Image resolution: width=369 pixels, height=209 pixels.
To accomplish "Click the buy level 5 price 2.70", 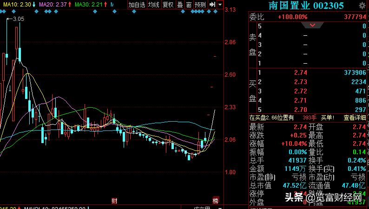I will point(301,110).
